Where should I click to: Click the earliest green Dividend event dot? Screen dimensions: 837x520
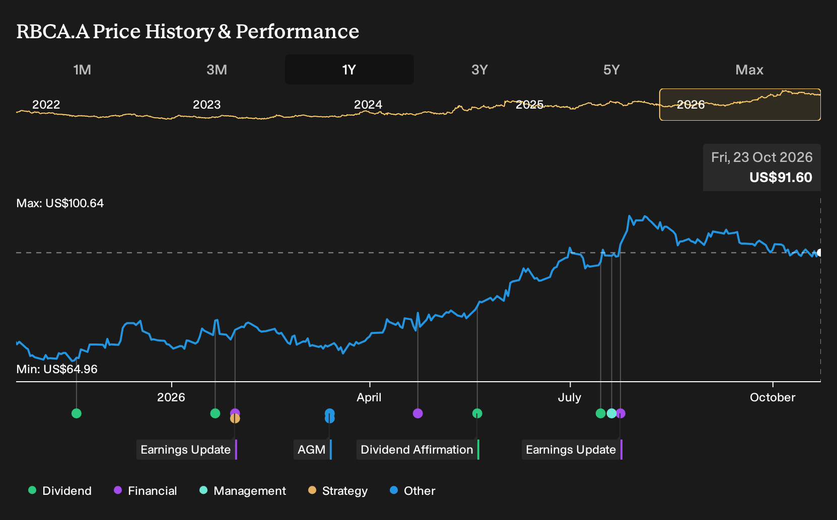[x=77, y=413]
